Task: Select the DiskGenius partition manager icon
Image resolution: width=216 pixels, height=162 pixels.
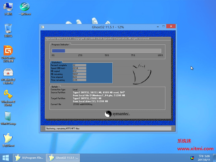Action: point(8,54)
